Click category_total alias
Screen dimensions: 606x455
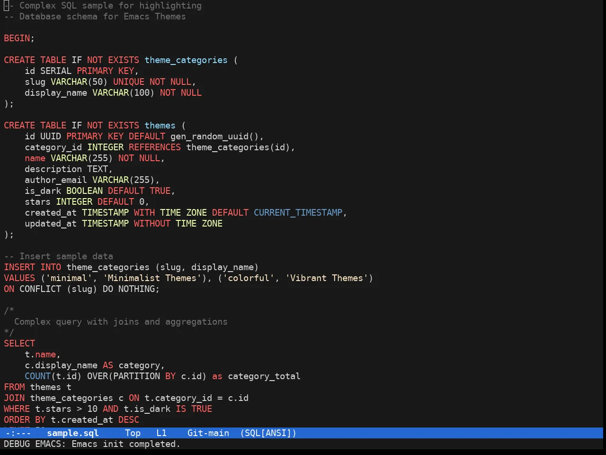click(x=264, y=376)
